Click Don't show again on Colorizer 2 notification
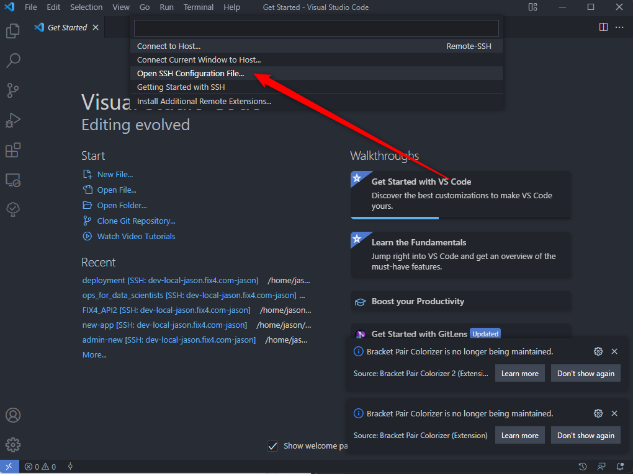The width and height of the screenshot is (633, 474). pyautogui.click(x=586, y=373)
